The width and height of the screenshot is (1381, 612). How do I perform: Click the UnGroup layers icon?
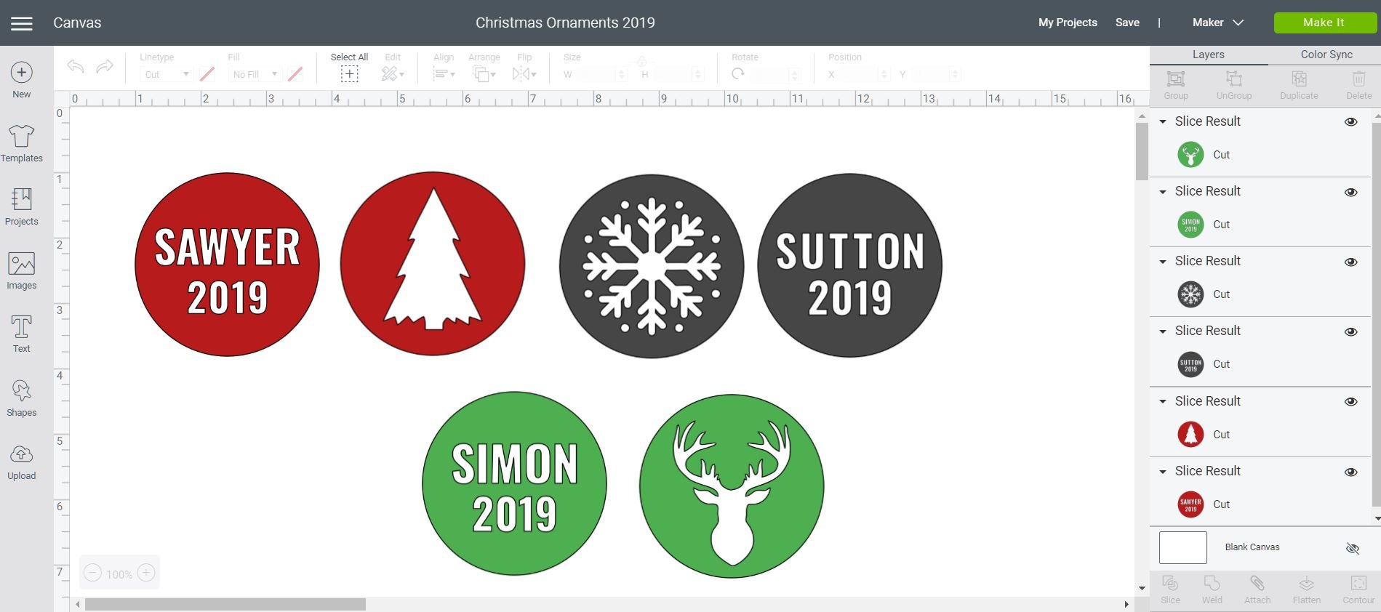tap(1234, 78)
